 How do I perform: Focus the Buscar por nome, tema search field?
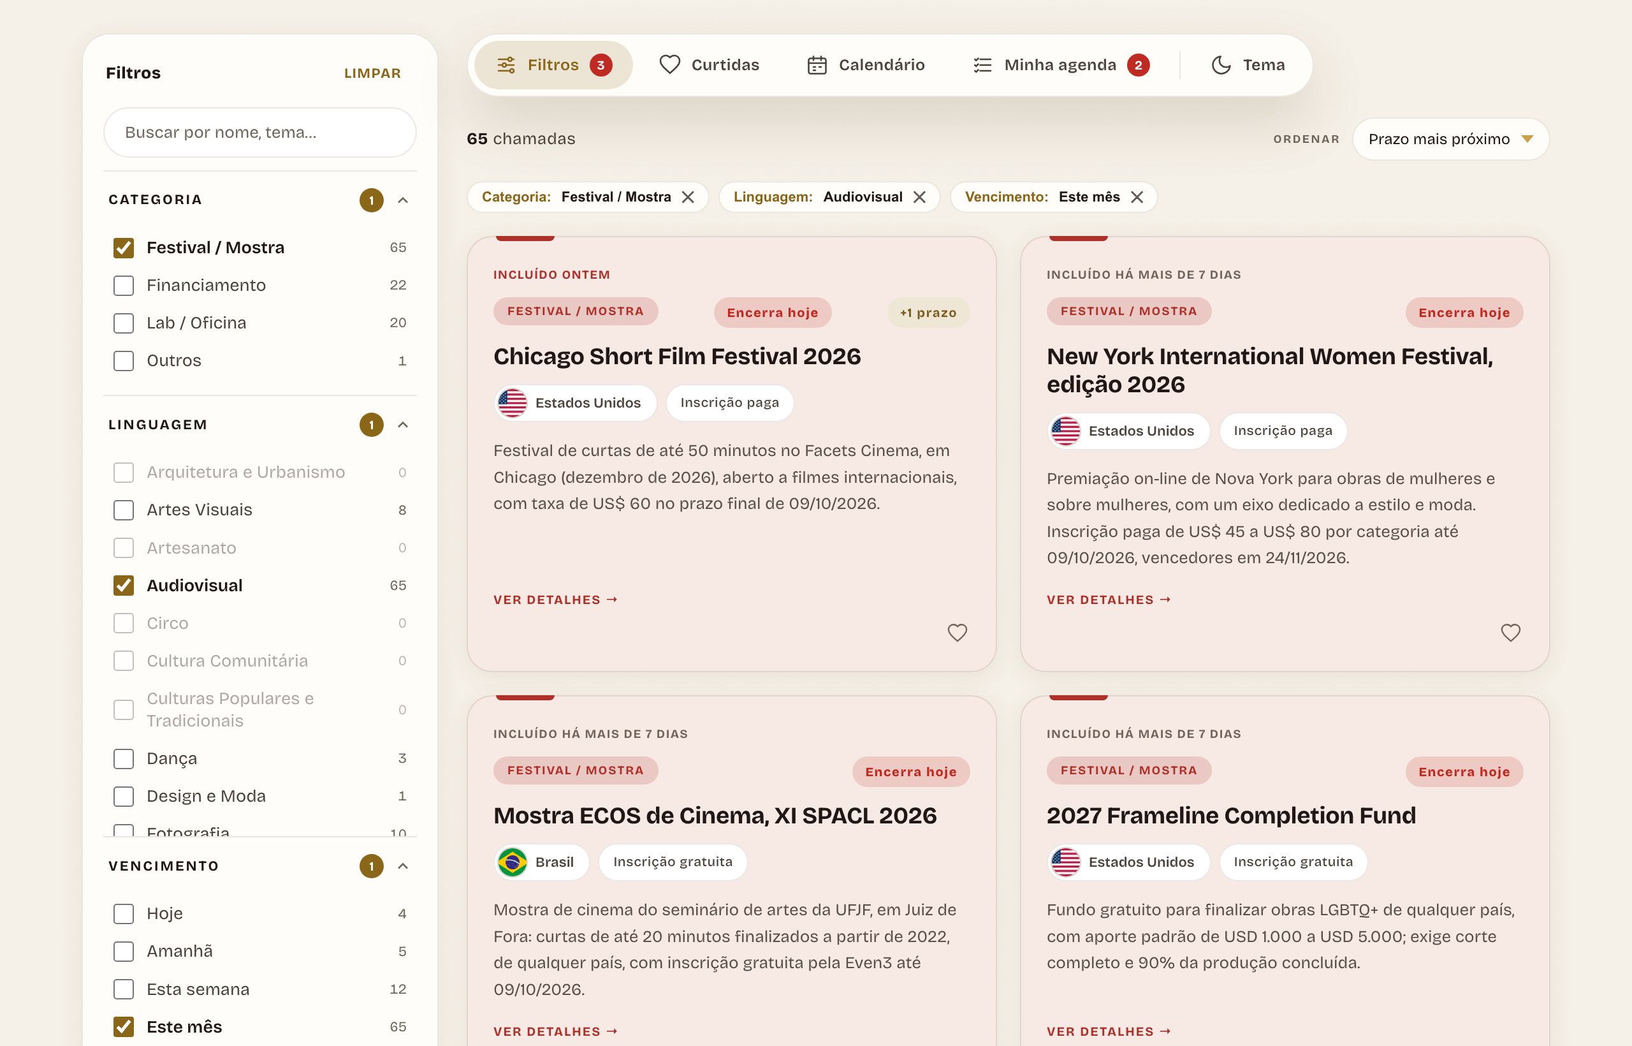pos(260,133)
